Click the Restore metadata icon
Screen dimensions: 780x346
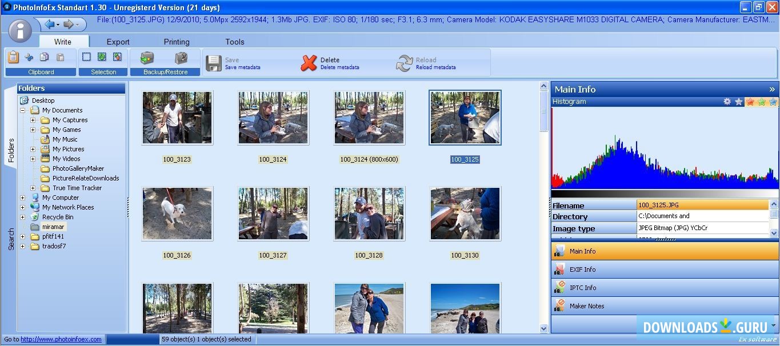181,58
